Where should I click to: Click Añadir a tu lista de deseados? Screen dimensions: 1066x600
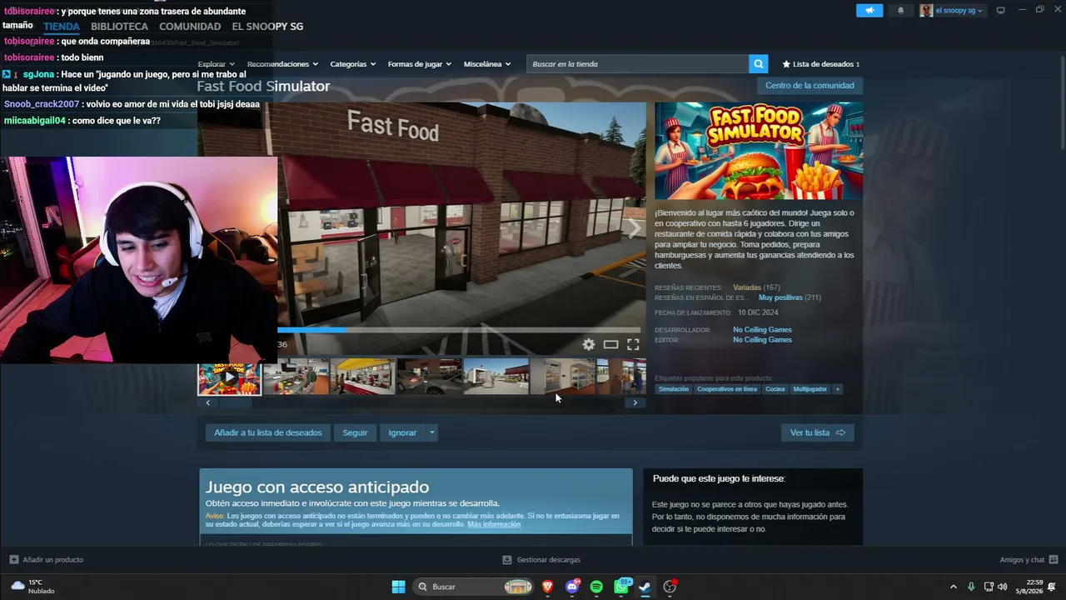pos(267,432)
